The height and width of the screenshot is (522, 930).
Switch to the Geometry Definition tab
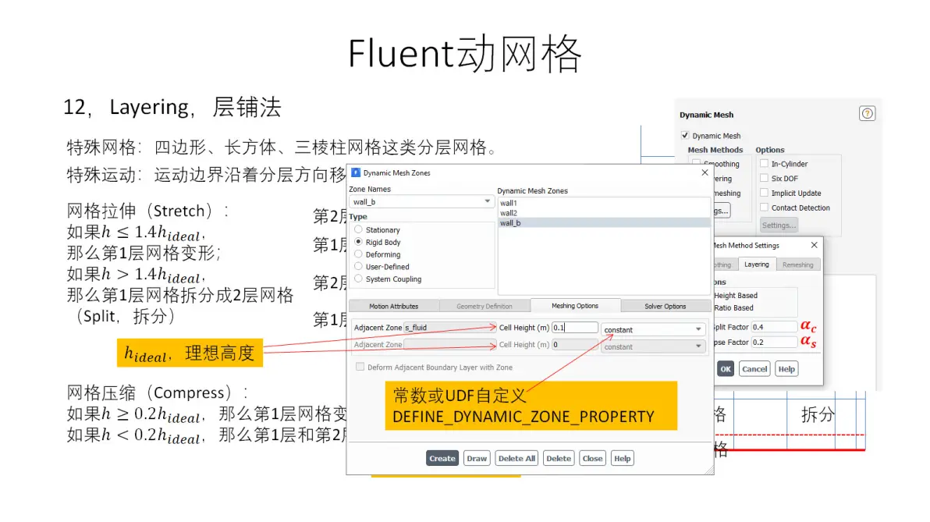(485, 306)
